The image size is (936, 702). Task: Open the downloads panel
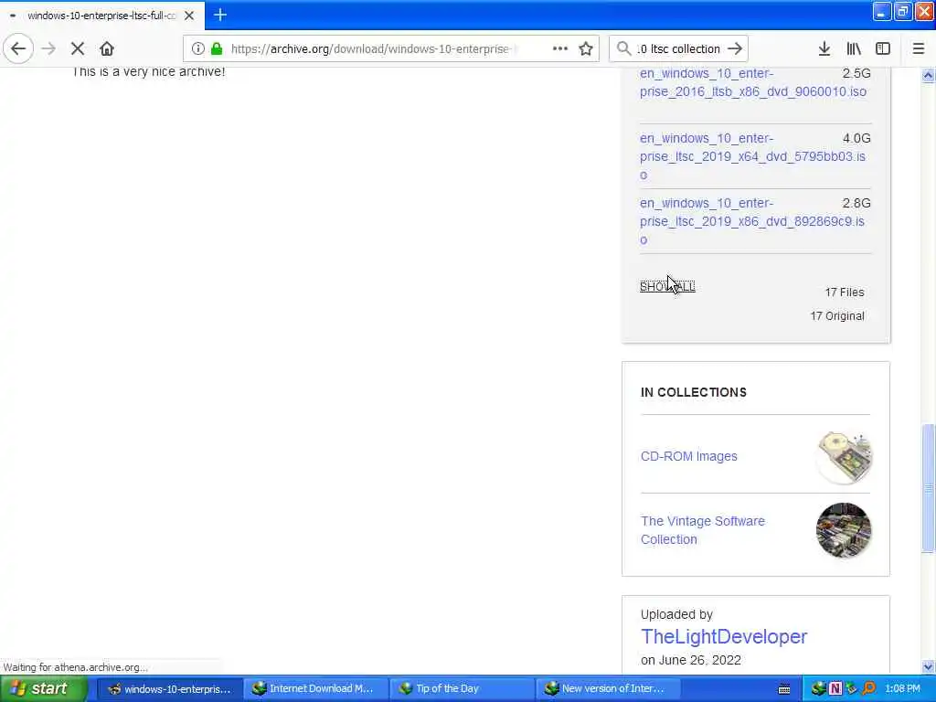point(824,48)
